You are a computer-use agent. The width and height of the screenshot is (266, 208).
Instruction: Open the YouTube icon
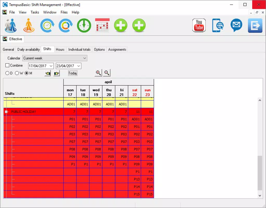tap(199, 25)
